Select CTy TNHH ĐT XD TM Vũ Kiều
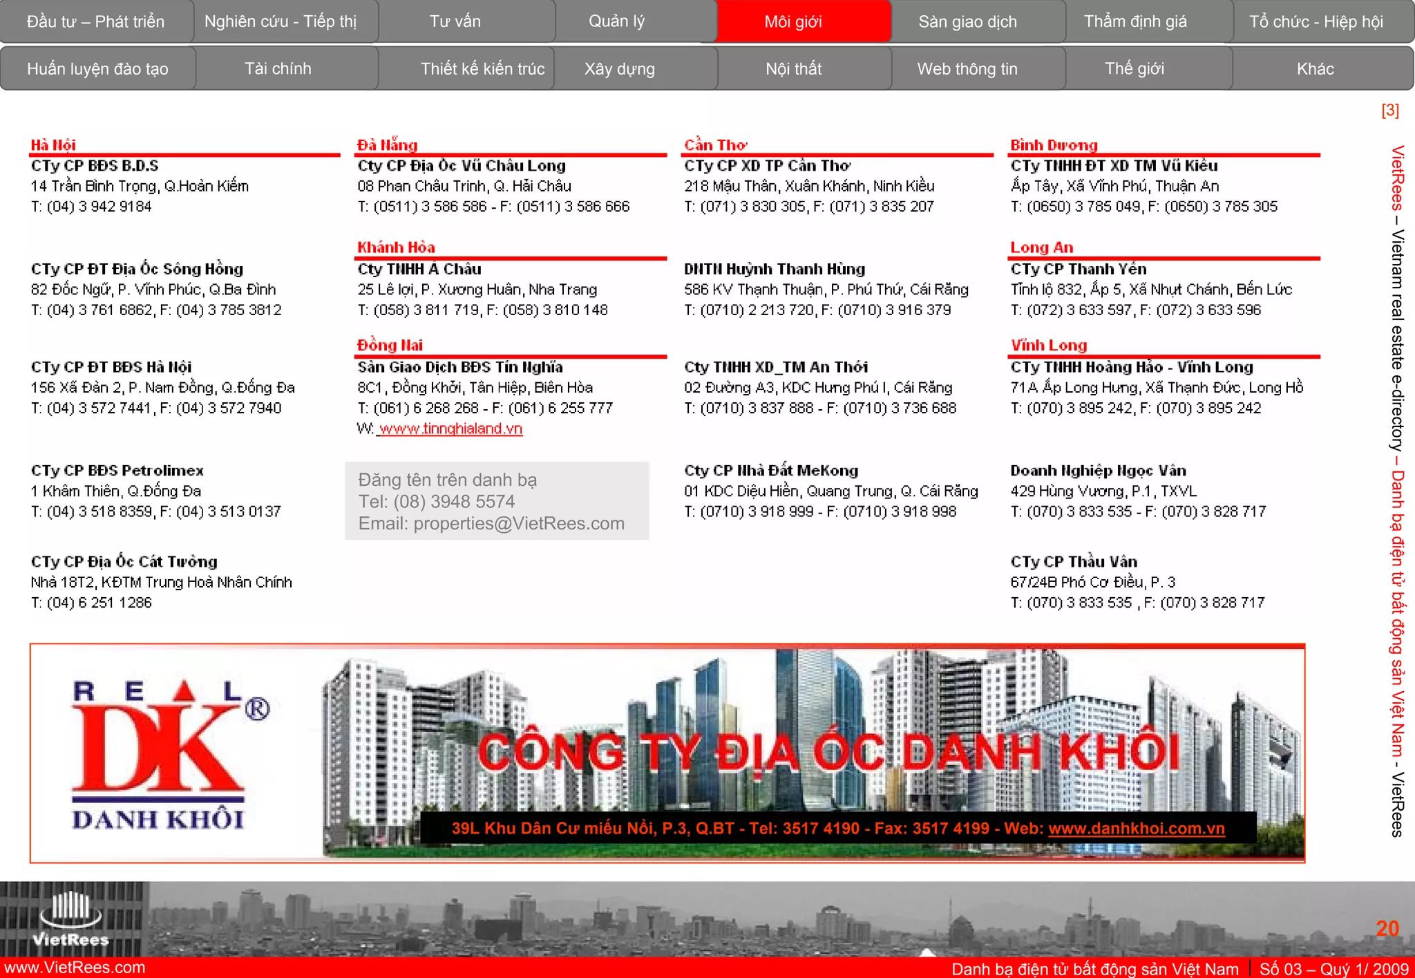Screen dimensions: 1415x978 click(x=1114, y=166)
